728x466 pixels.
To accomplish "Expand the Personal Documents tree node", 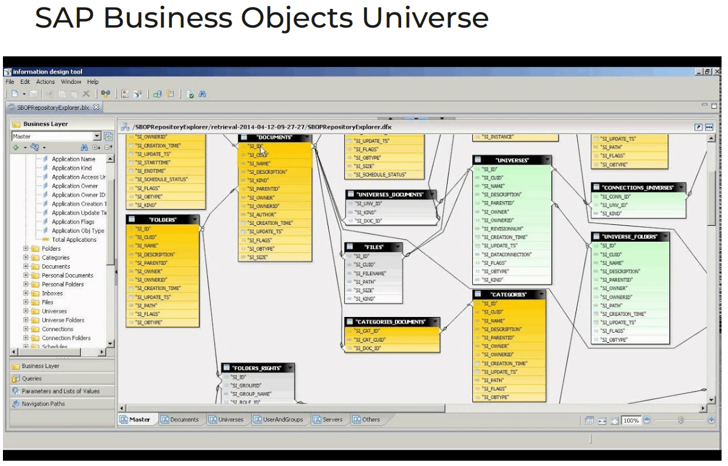I will [26, 275].
